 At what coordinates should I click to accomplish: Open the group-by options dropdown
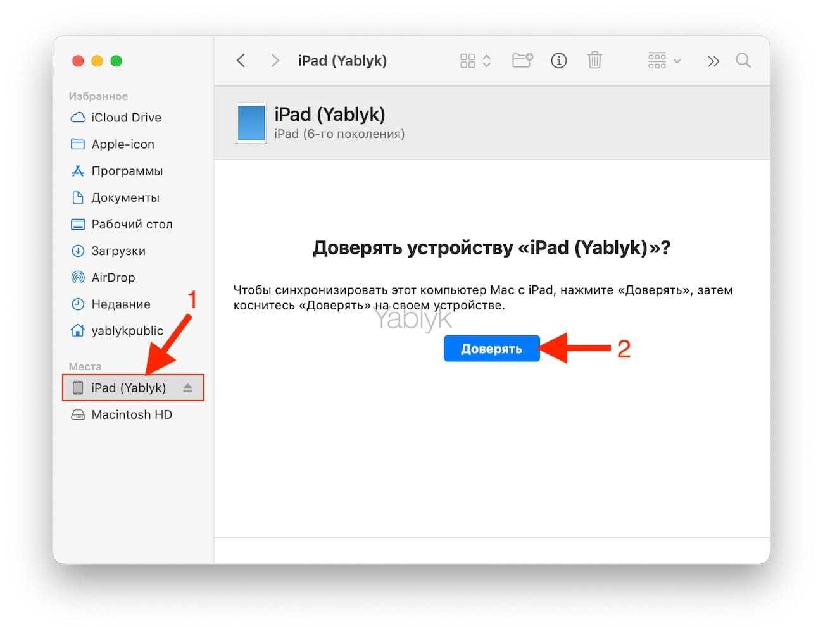click(663, 61)
